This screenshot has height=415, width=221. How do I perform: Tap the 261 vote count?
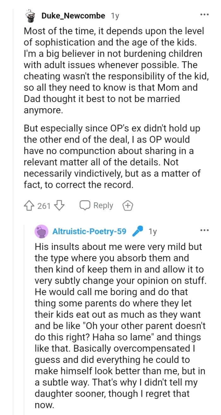(x=44, y=206)
